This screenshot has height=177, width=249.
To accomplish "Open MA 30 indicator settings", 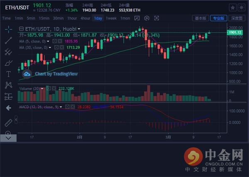I will (x=56, y=47).
